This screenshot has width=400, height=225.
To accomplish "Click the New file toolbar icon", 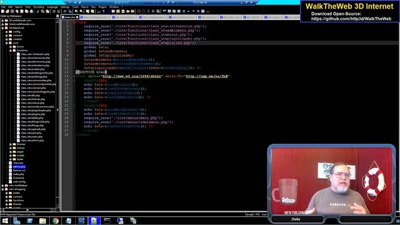I will tap(2, 11).
